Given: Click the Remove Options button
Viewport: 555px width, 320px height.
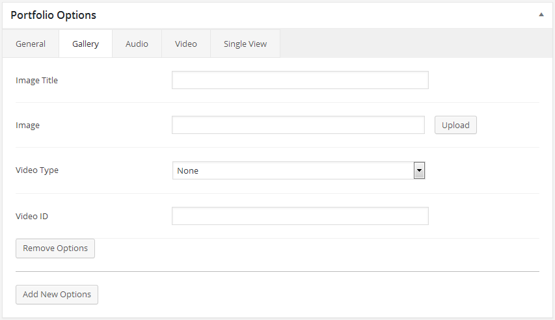Looking at the screenshot, I should [x=55, y=248].
